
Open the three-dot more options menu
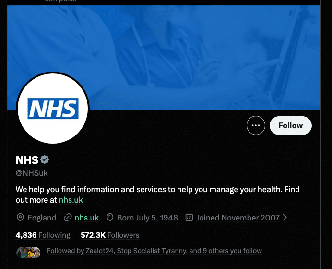[x=256, y=125]
